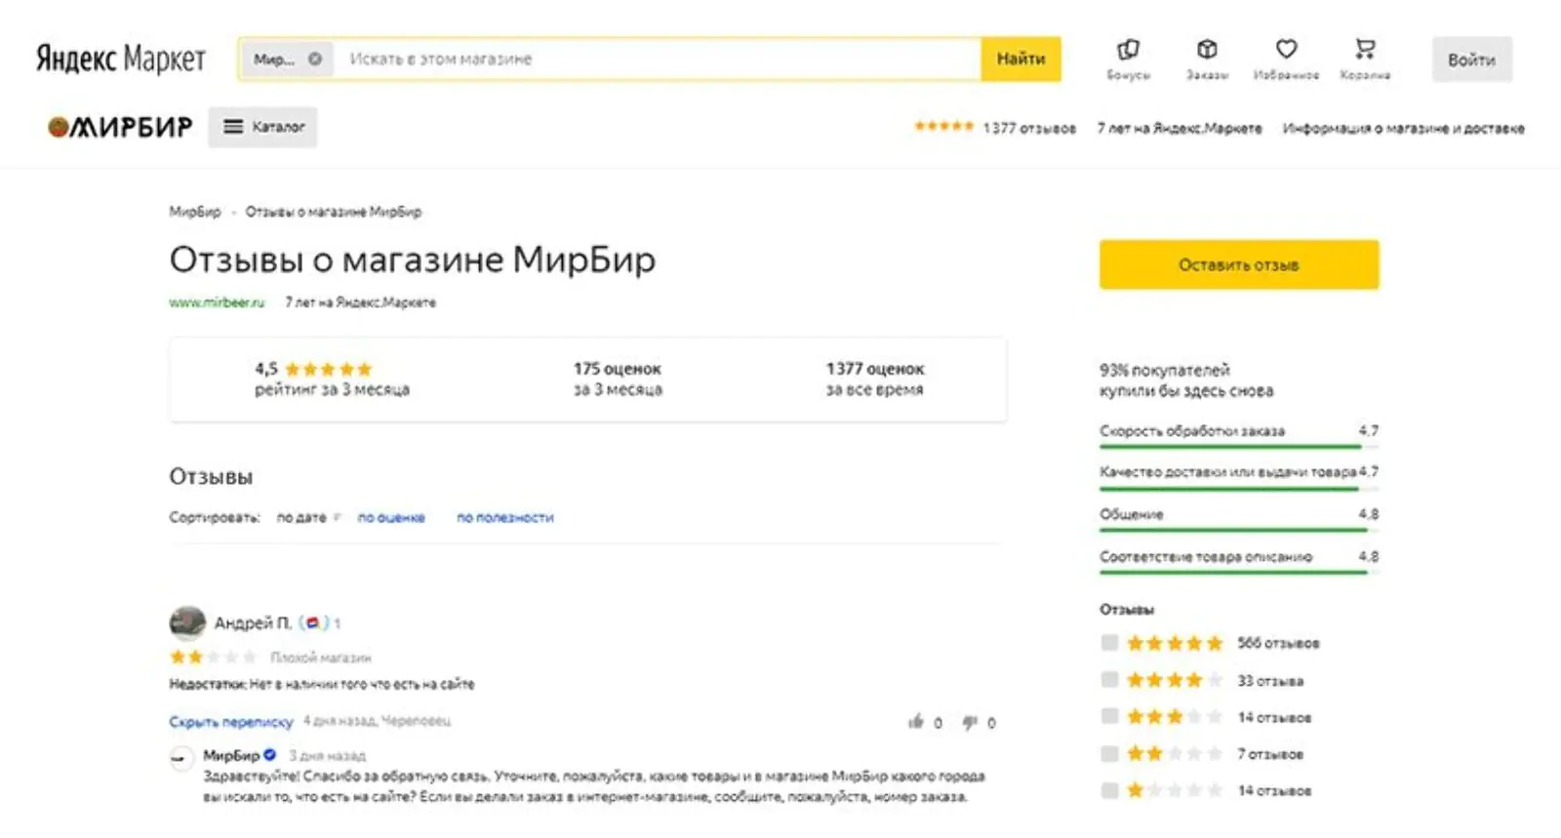Screen dimensions: 1561x838
Task: Click the header star rating icons
Action: pos(943,127)
